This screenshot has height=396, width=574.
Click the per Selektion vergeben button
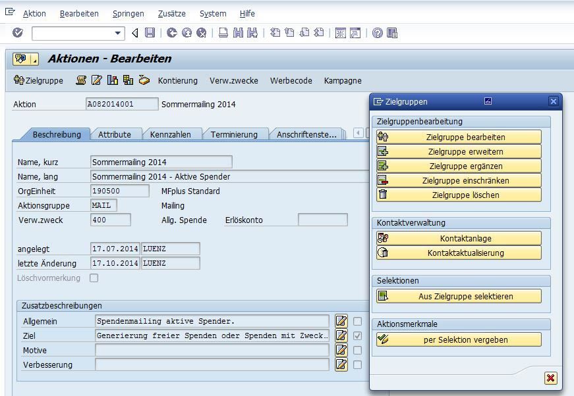459,339
